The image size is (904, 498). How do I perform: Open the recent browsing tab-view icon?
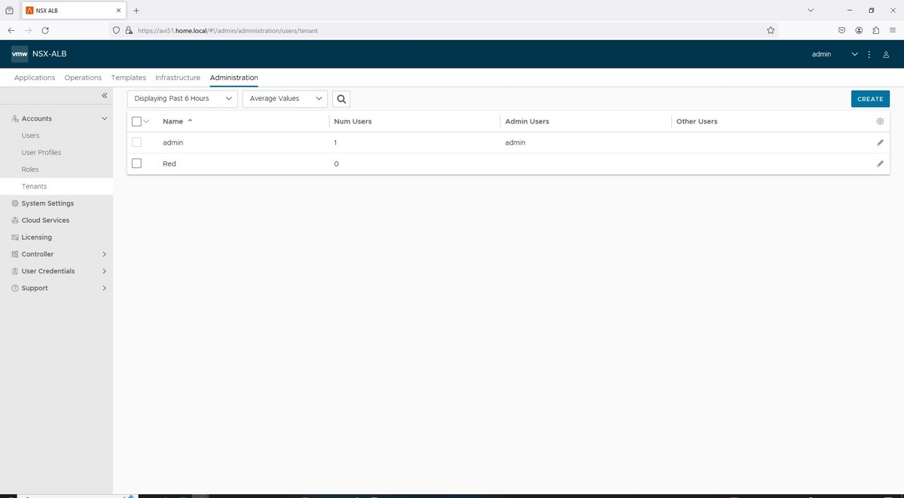[x=10, y=11]
